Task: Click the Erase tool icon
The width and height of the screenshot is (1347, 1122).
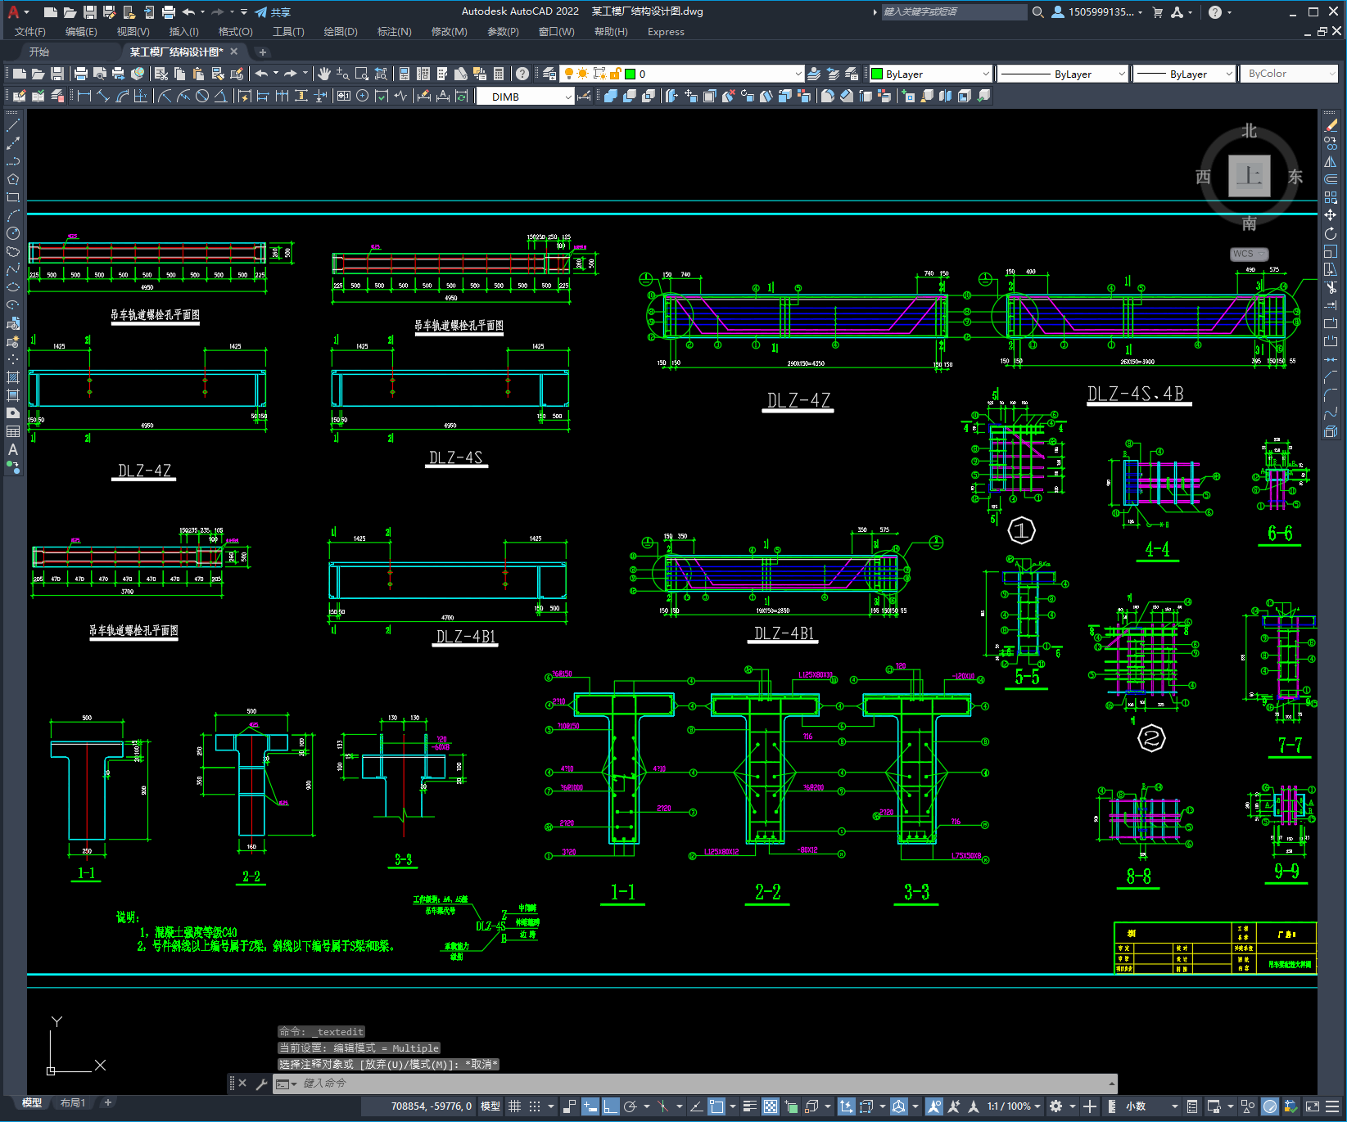Action: pyautogui.click(x=1331, y=126)
